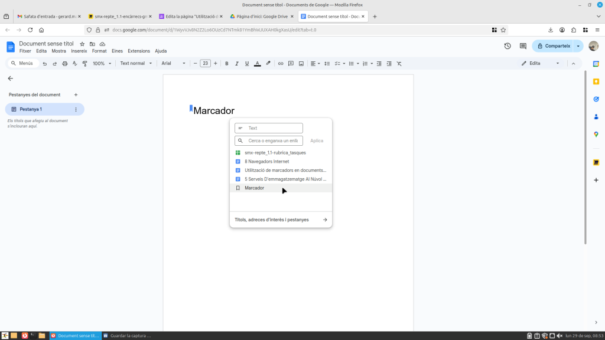Toggle bold formatting
This screenshot has width=605, height=340.
click(227, 63)
